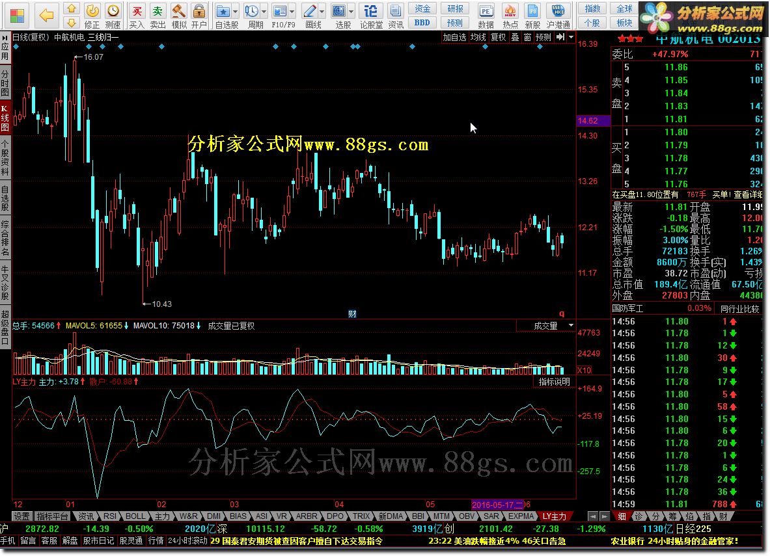Open the K线图 sidebar tab
This screenshot has height=556, width=770.
click(5, 118)
